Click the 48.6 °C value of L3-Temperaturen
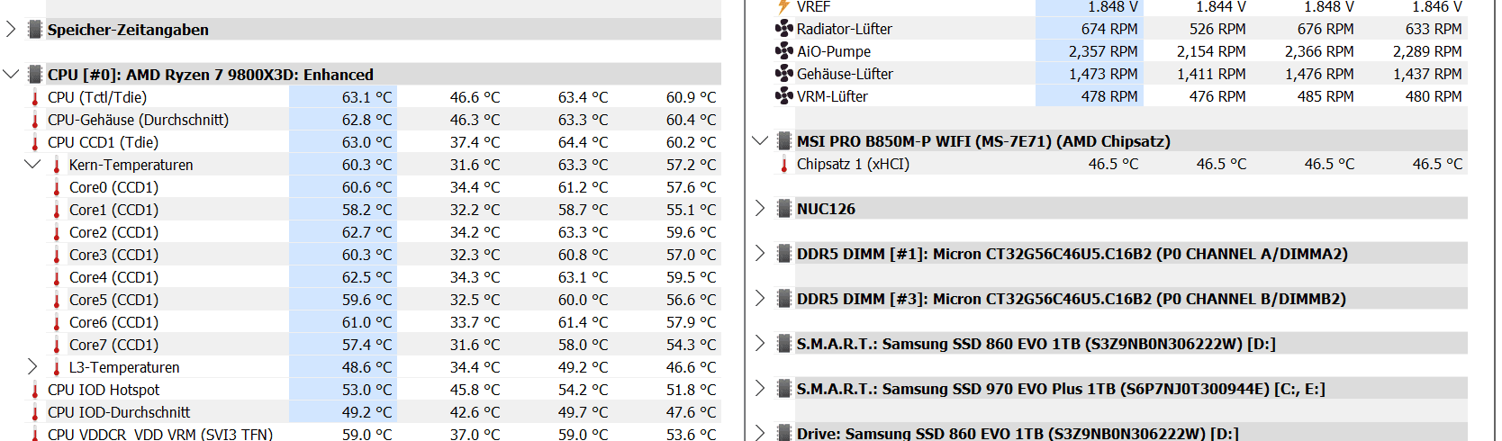The height and width of the screenshot is (441, 1502). [x=366, y=367]
